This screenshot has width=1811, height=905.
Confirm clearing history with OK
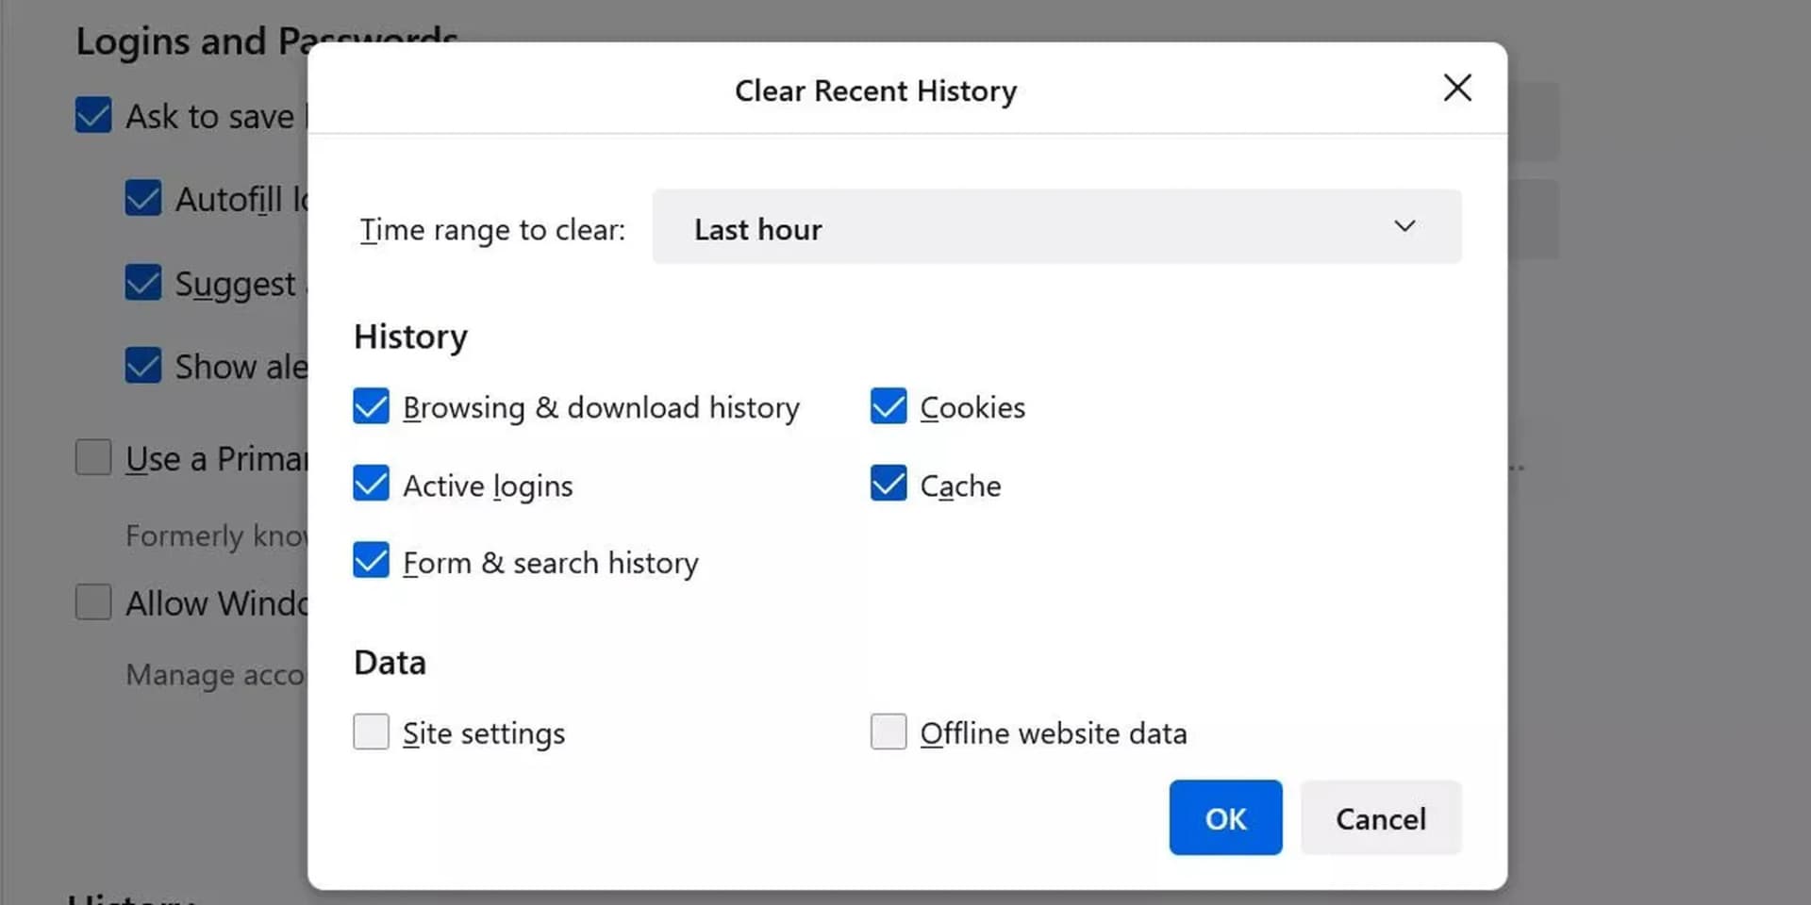tap(1224, 818)
